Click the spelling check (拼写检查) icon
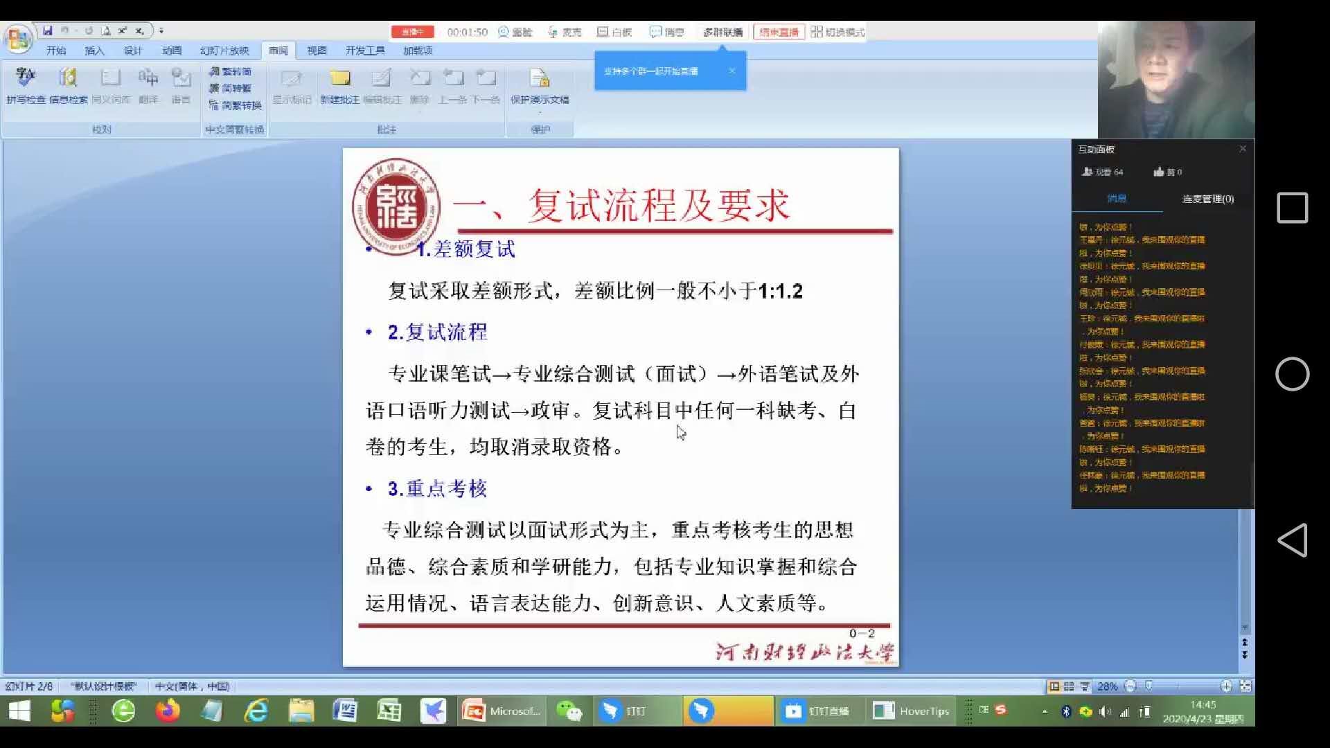 point(25,78)
